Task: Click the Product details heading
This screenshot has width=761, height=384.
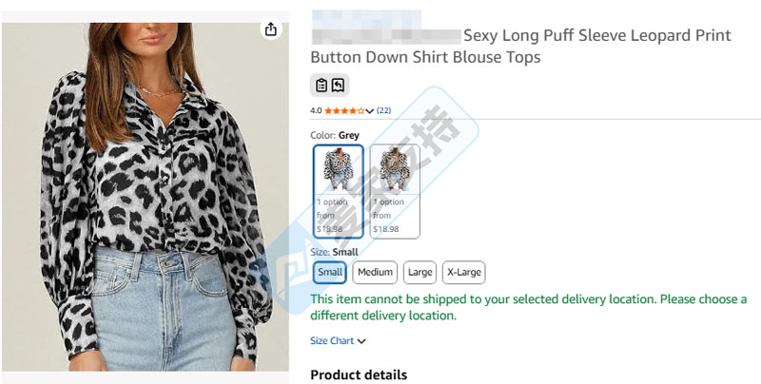Action: 359,374
